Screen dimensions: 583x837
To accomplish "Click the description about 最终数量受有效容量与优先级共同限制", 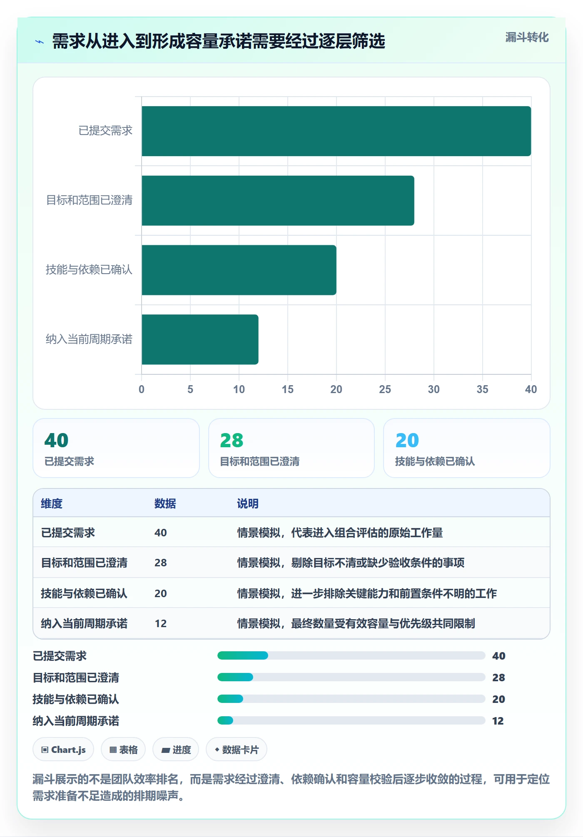I will coord(356,623).
